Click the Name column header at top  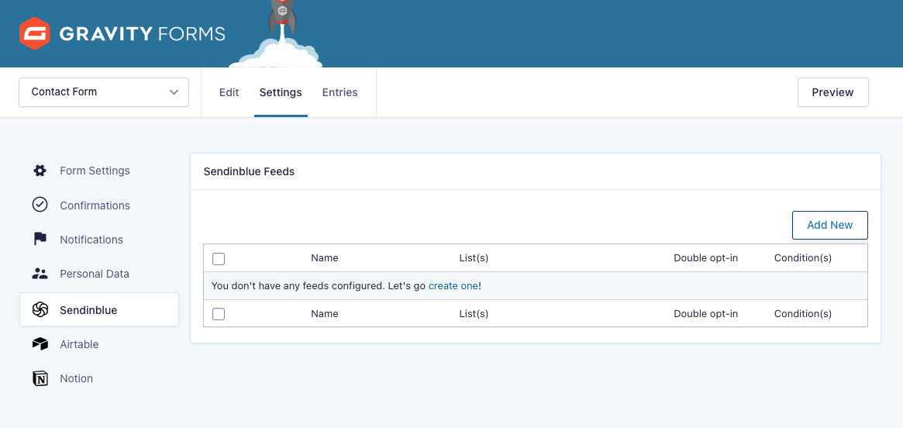click(324, 258)
